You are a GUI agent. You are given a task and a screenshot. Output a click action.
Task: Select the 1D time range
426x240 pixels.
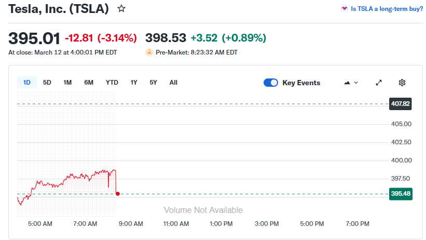pyautogui.click(x=27, y=82)
